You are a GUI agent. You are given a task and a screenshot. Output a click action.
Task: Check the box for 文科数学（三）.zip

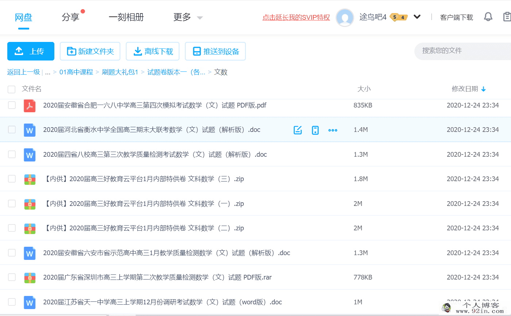pos(12,179)
